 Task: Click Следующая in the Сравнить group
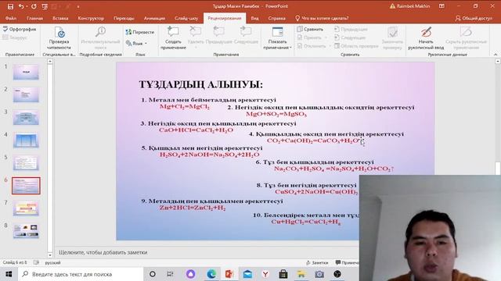coord(350,37)
